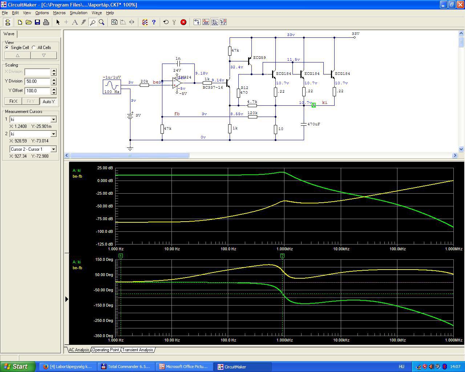Click the Save file toolbar icon
Screen dimensions: 465x372
(37, 22)
